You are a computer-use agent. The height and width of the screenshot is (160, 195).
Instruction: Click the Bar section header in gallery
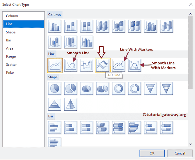click(51, 116)
